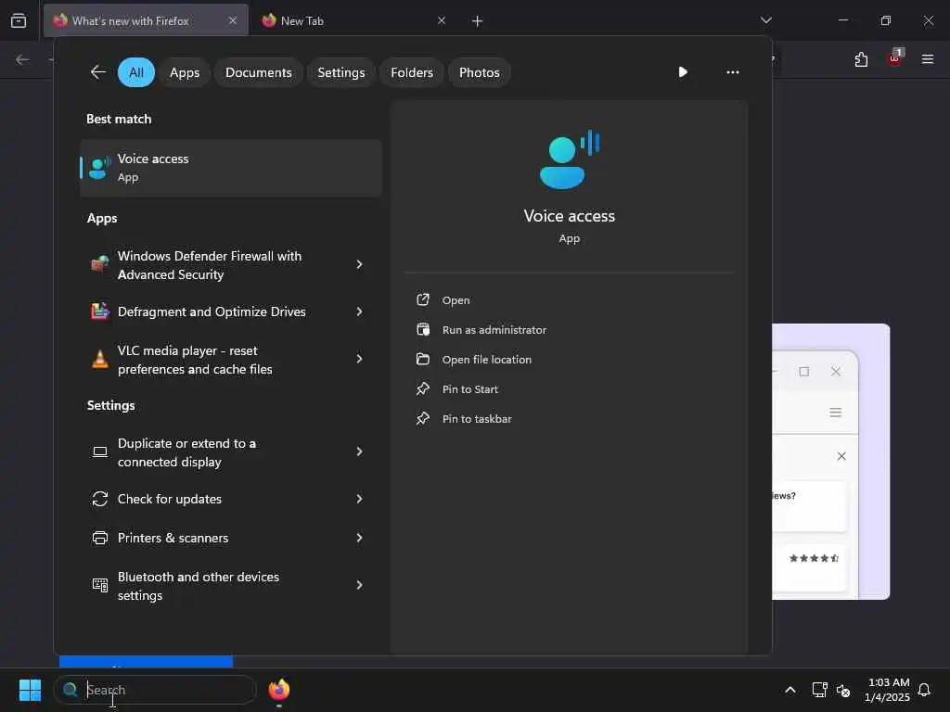This screenshot has width=950, height=712.
Task: Open the Windows Start menu
Action: tap(30, 690)
